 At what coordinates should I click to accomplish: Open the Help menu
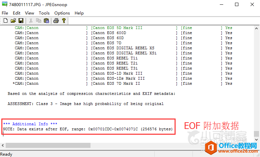click(79, 13)
